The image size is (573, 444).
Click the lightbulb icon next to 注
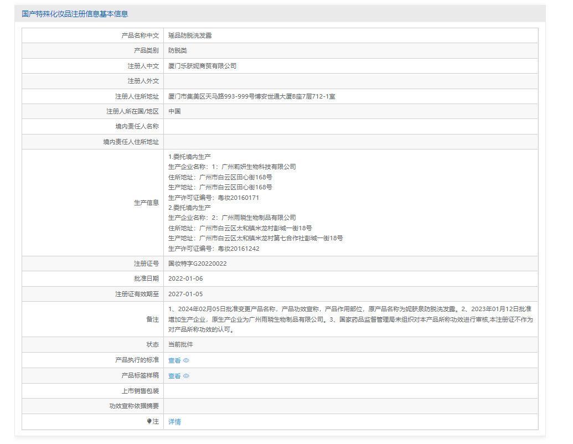point(149,421)
